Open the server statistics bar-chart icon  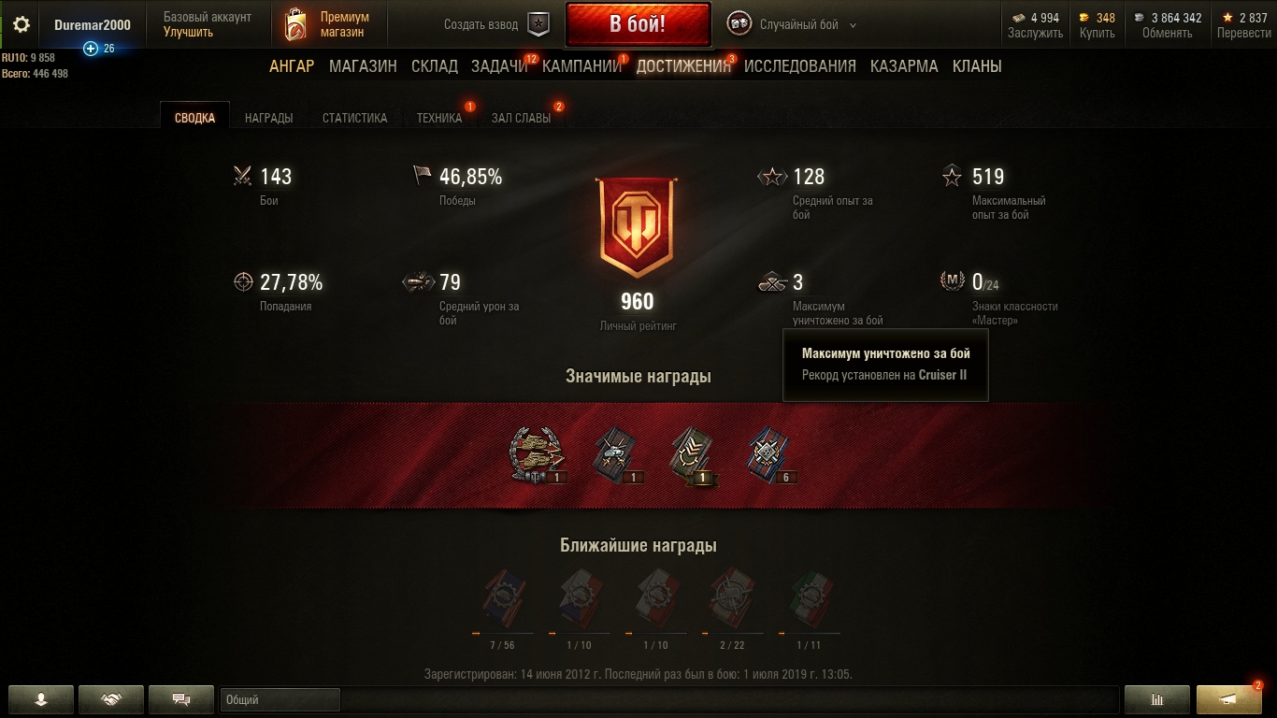[1157, 699]
